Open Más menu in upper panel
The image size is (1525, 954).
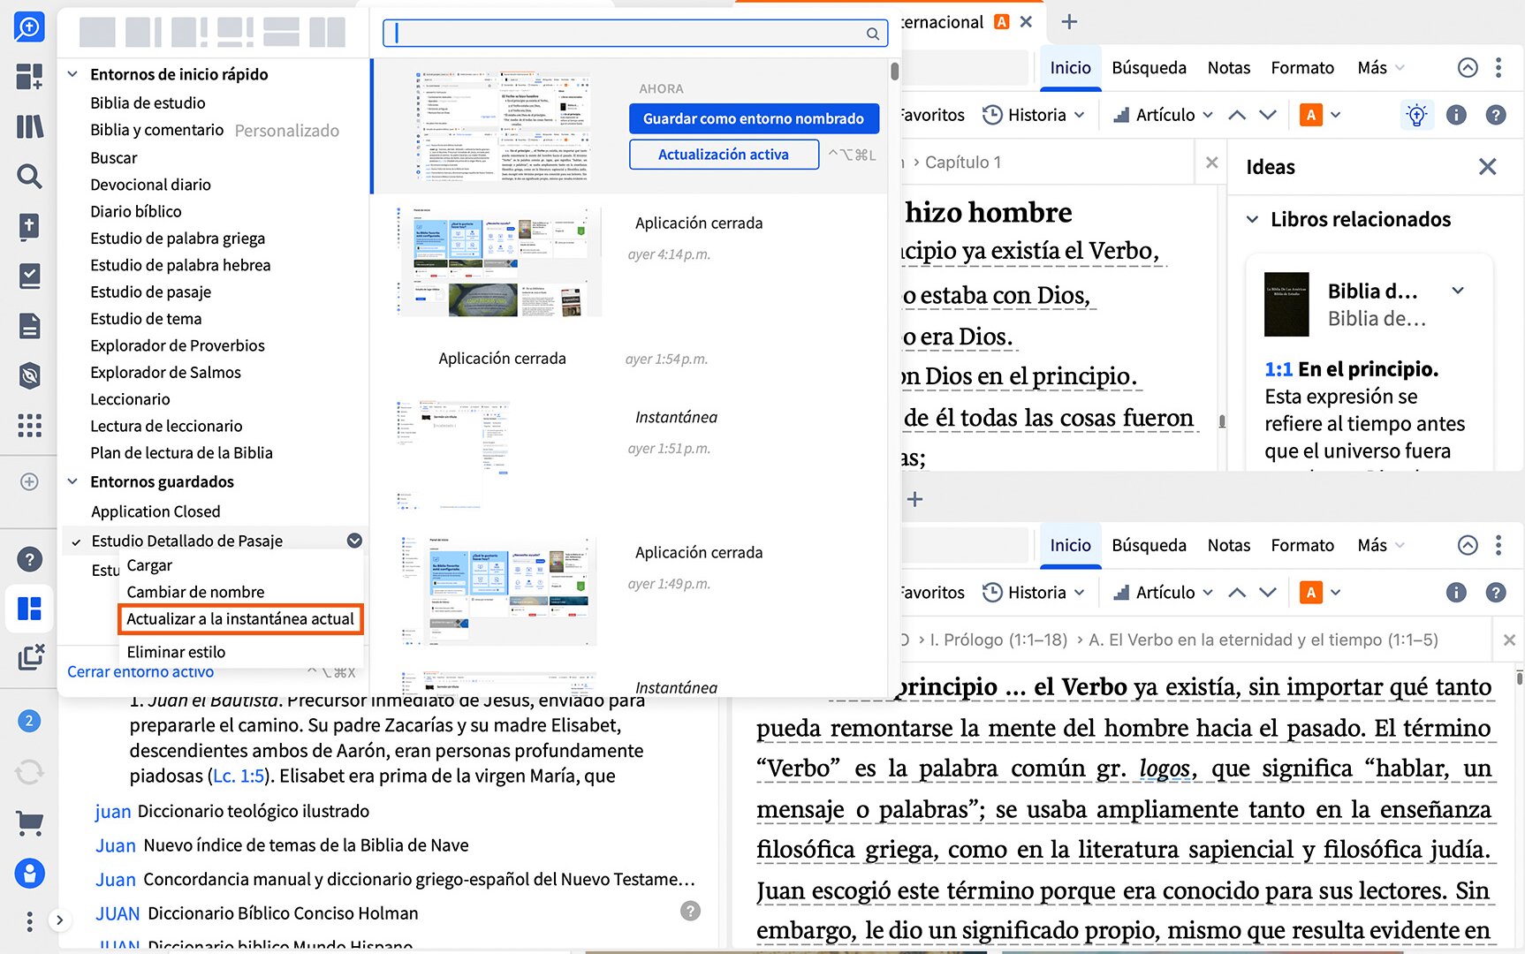pyautogui.click(x=1380, y=68)
